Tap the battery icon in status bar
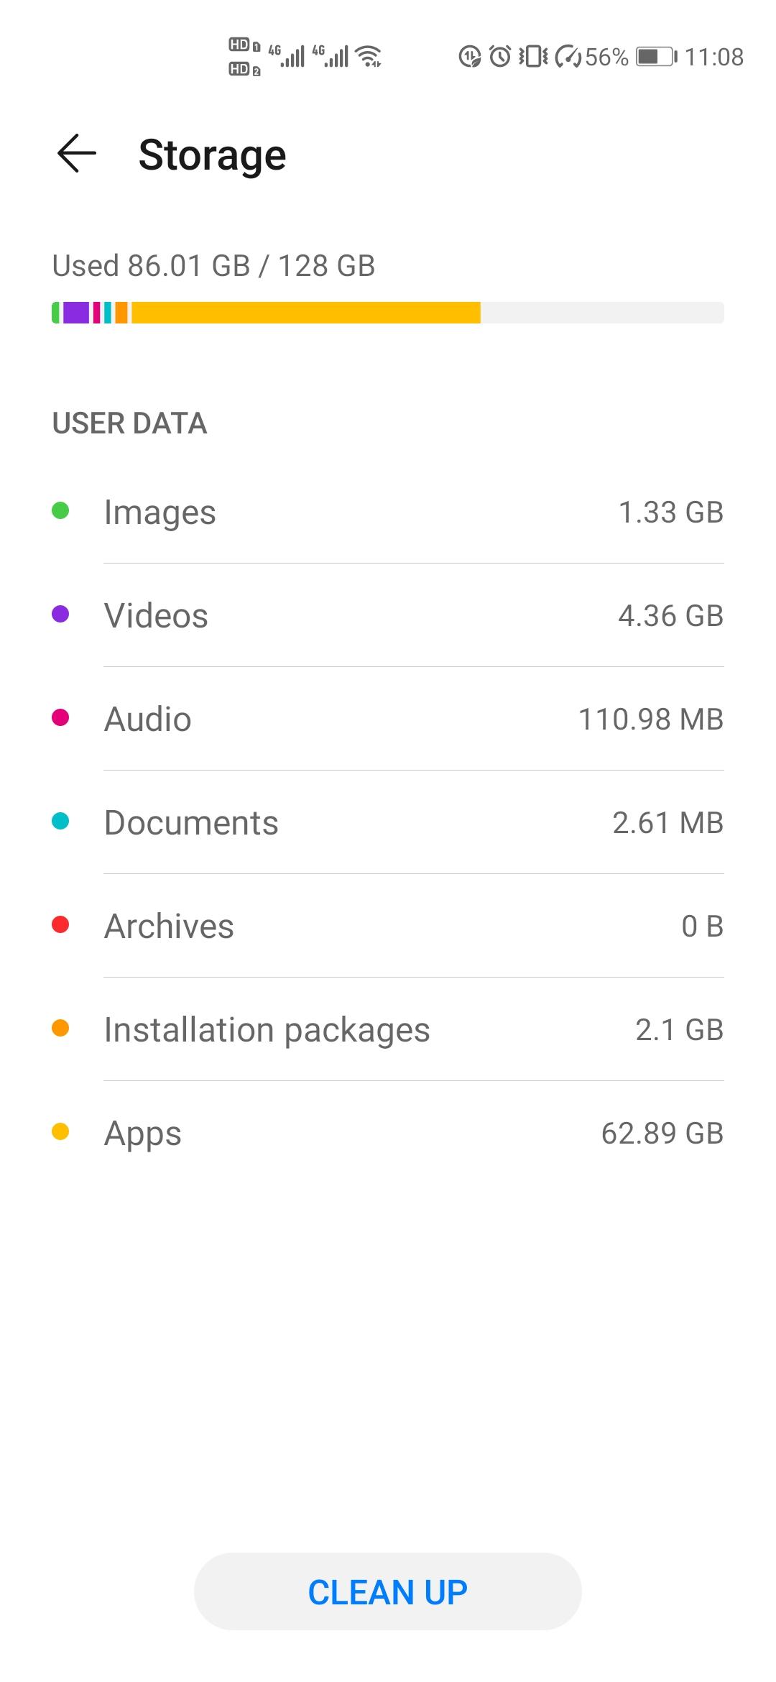This screenshot has height=1682, width=776. 656,56
